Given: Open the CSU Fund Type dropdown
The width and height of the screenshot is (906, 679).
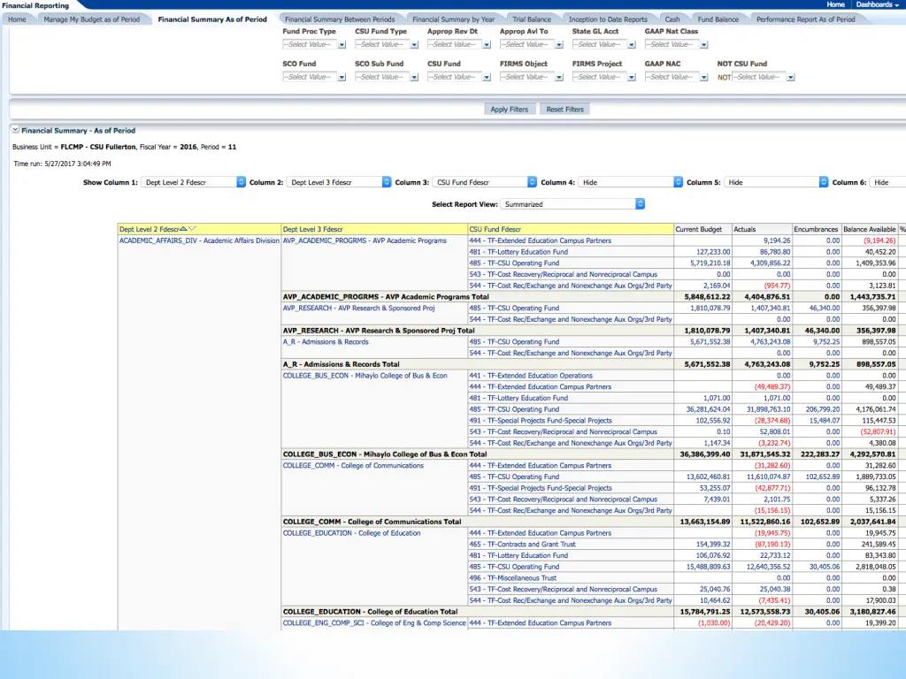Looking at the screenshot, I should coord(414,44).
